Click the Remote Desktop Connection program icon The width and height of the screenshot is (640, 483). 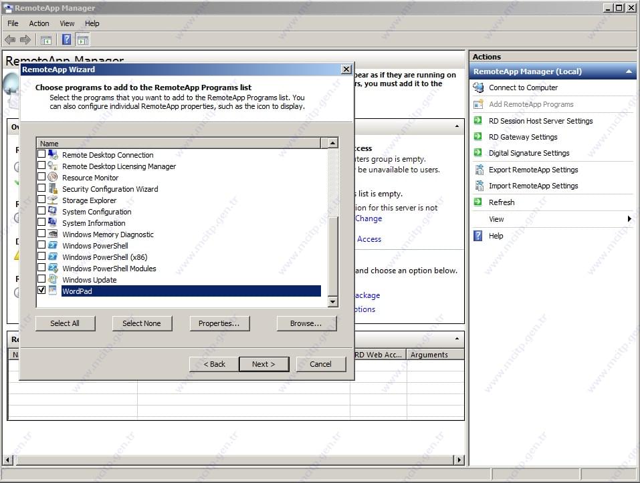pos(53,154)
